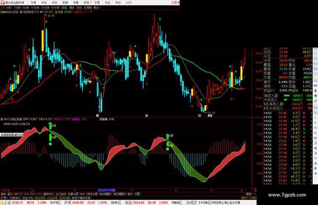
Task: Click the 沪深 index value in status bar
Action: click(x=78, y=202)
